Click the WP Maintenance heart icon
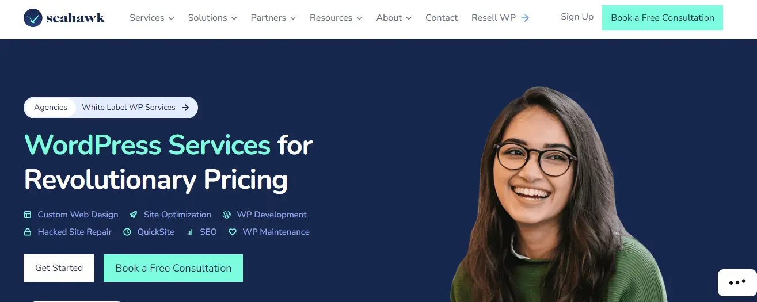757x302 pixels. pyautogui.click(x=233, y=232)
